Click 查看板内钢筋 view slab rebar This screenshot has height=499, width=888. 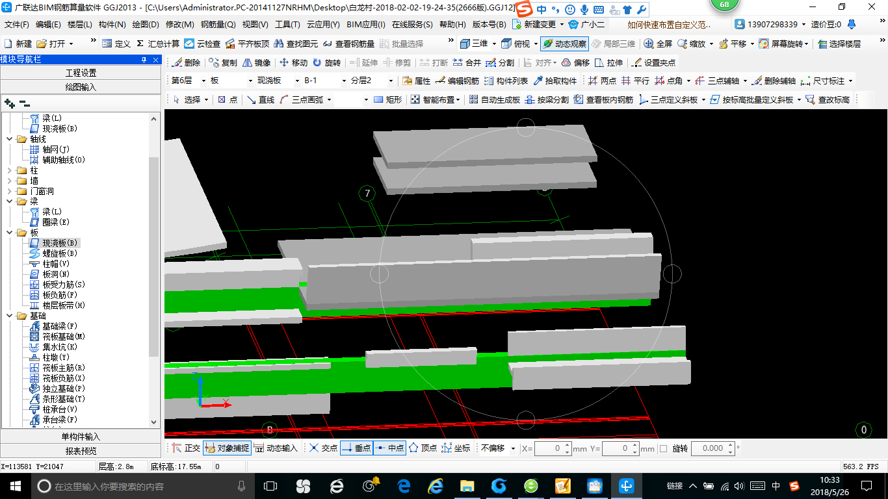pos(603,99)
